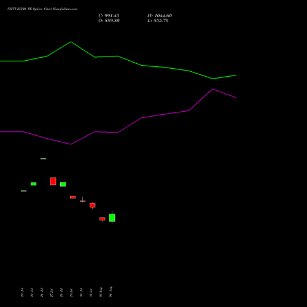Click the 03 Aug date label

pos(101,292)
